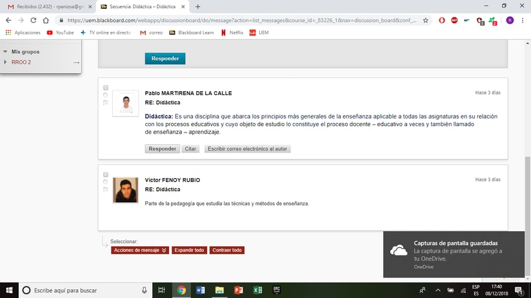Select the radio button on Pablo's message
Image resolution: width=531 pixels, height=298 pixels.
[106, 95]
